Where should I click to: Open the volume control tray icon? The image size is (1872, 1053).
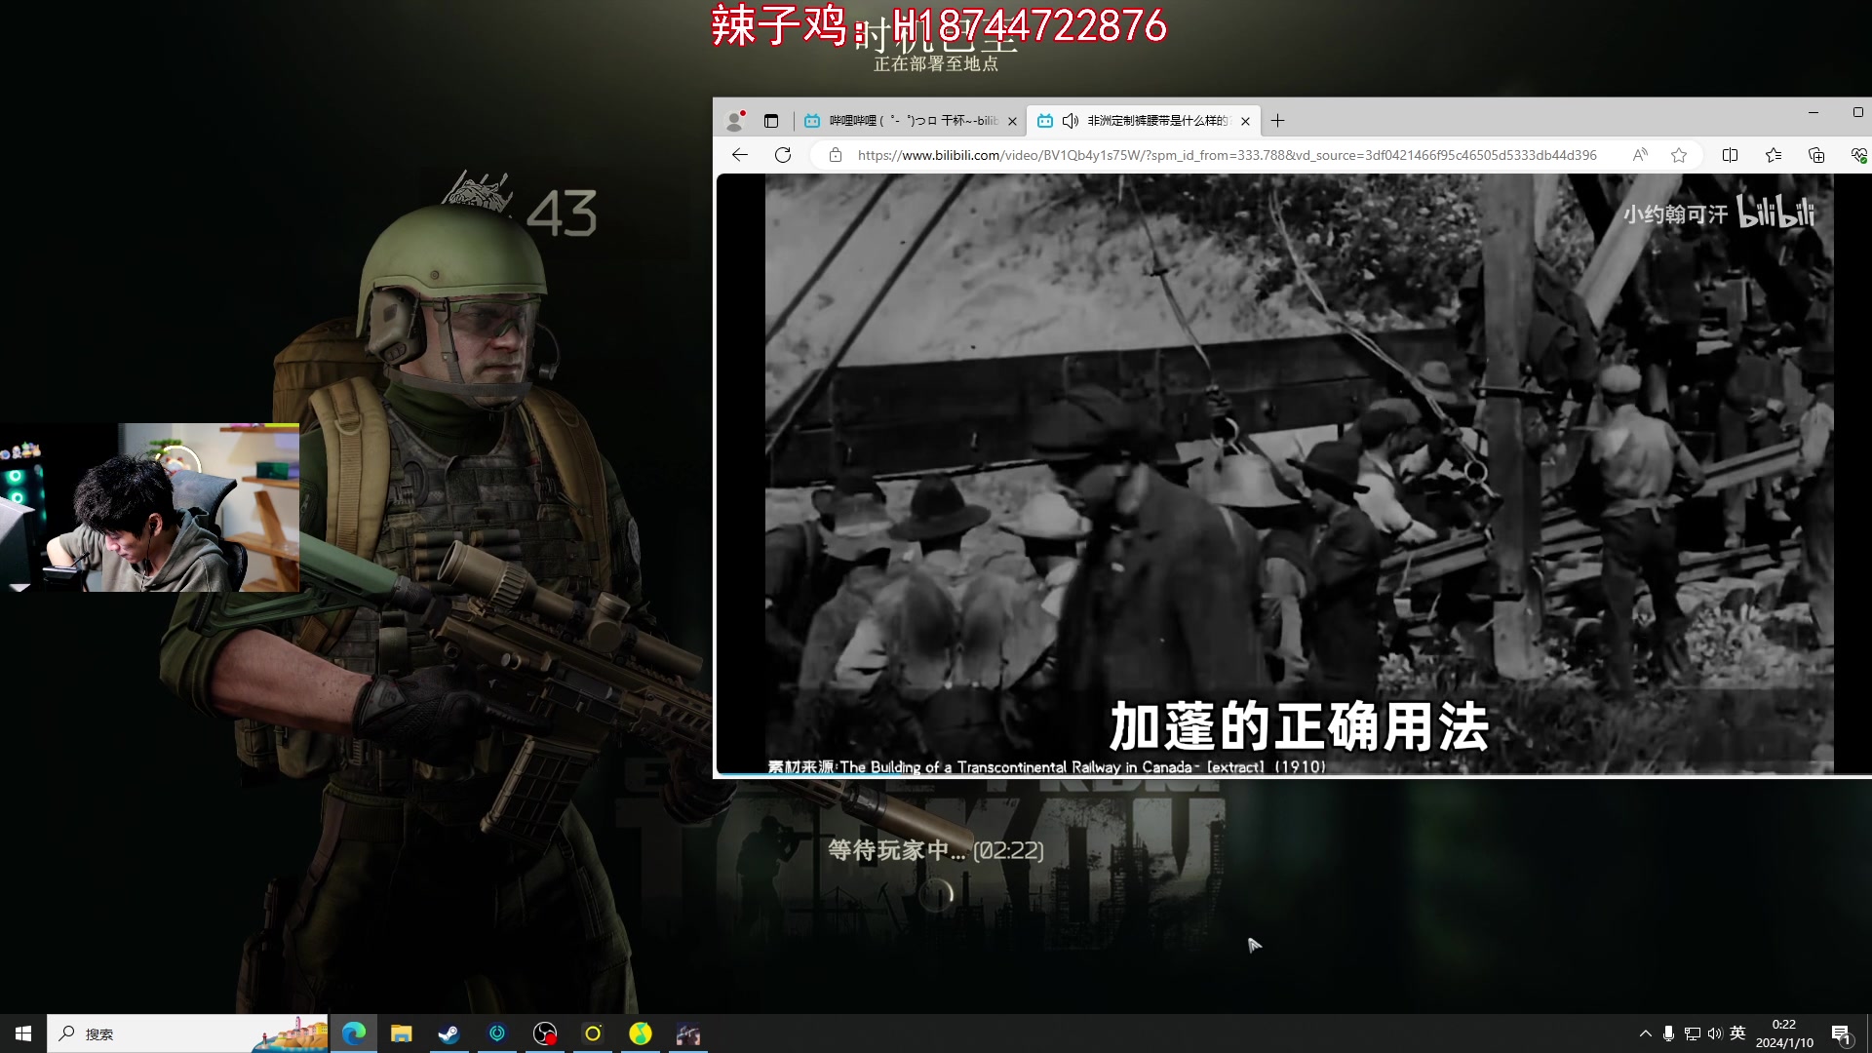click(1715, 1033)
